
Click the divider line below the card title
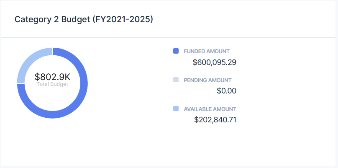[x=168, y=38]
